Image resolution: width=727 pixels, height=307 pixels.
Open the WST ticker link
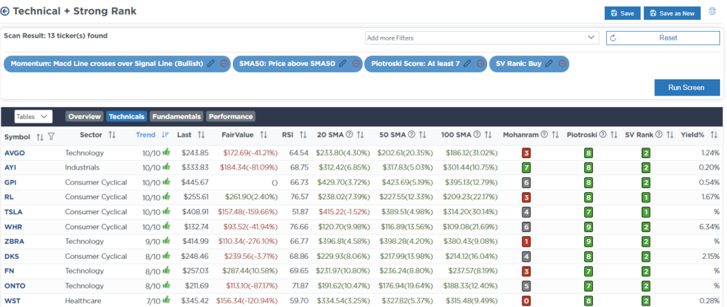[x=13, y=301]
